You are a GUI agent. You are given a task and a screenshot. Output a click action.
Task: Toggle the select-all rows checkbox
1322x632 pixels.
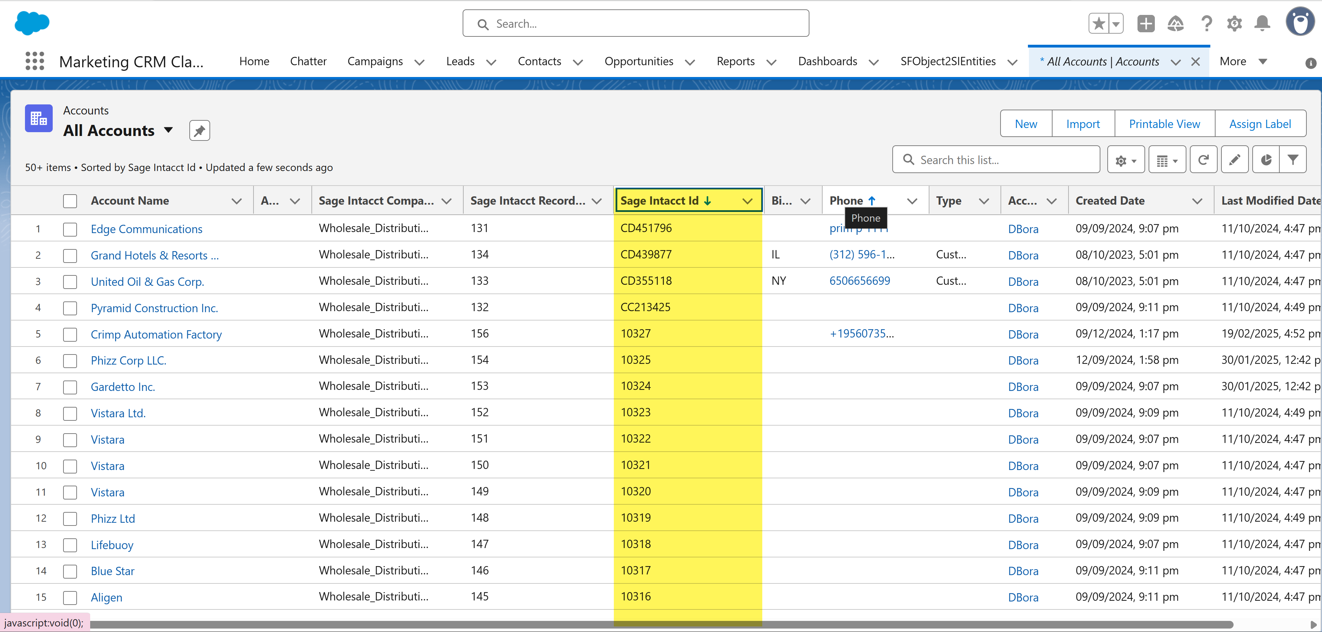[x=70, y=201]
